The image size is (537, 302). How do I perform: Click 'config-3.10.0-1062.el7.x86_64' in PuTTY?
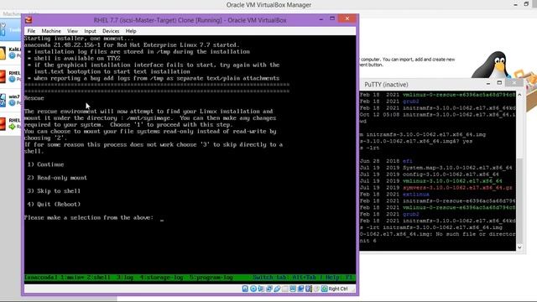coord(451,174)
